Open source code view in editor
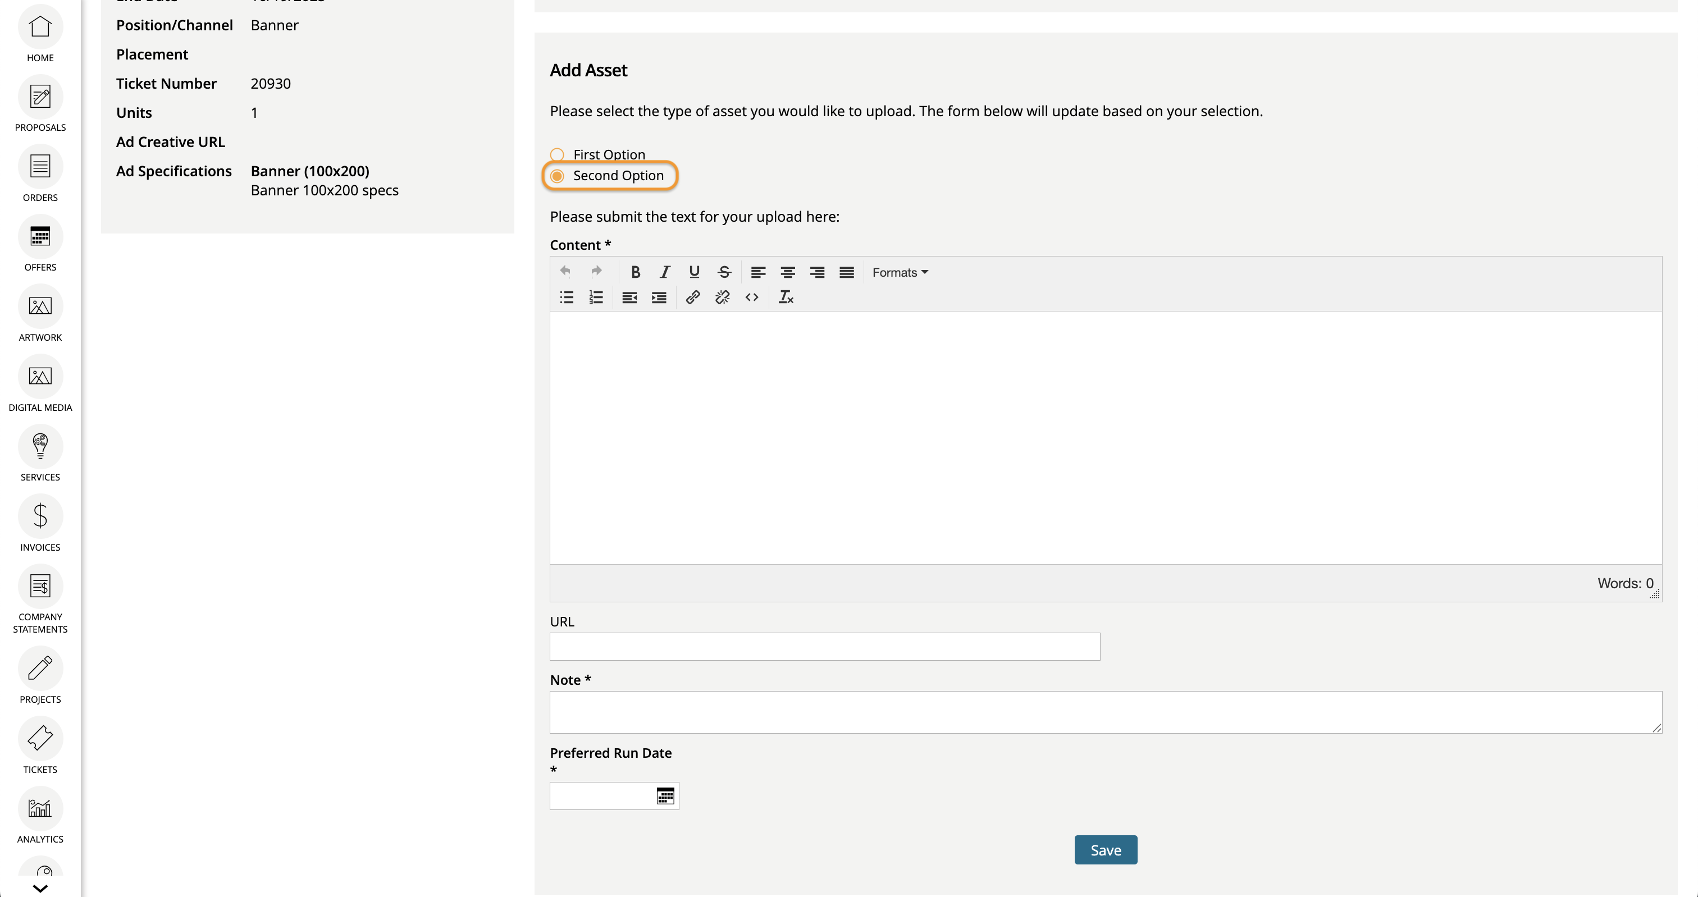This screenshot has height=897, width=1698. tap(751, 298)
